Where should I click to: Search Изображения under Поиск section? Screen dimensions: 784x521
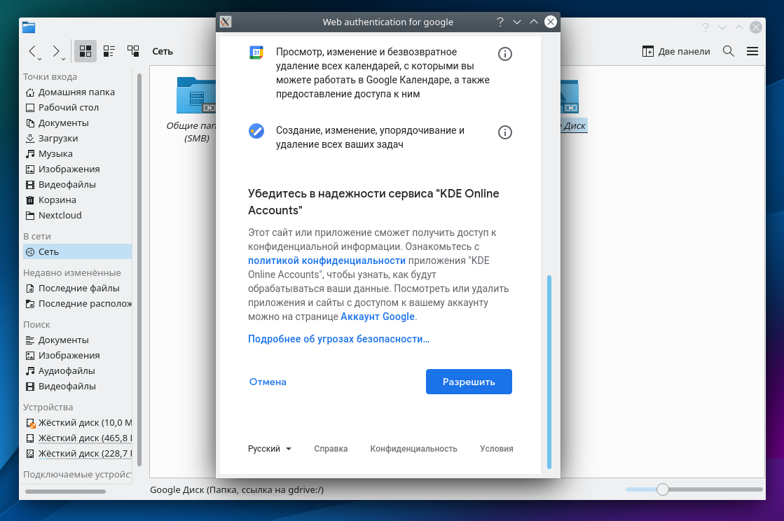pyautogui.click(x=78, y=356)
